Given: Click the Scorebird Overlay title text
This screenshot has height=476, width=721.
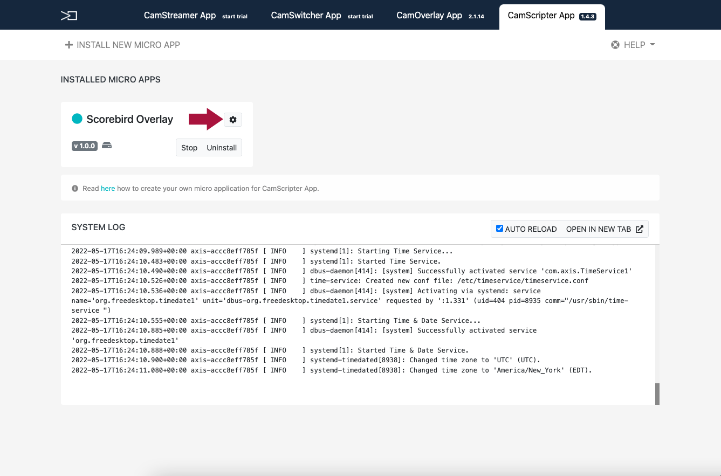Looking at the screenshot, I should pos(129,119).
